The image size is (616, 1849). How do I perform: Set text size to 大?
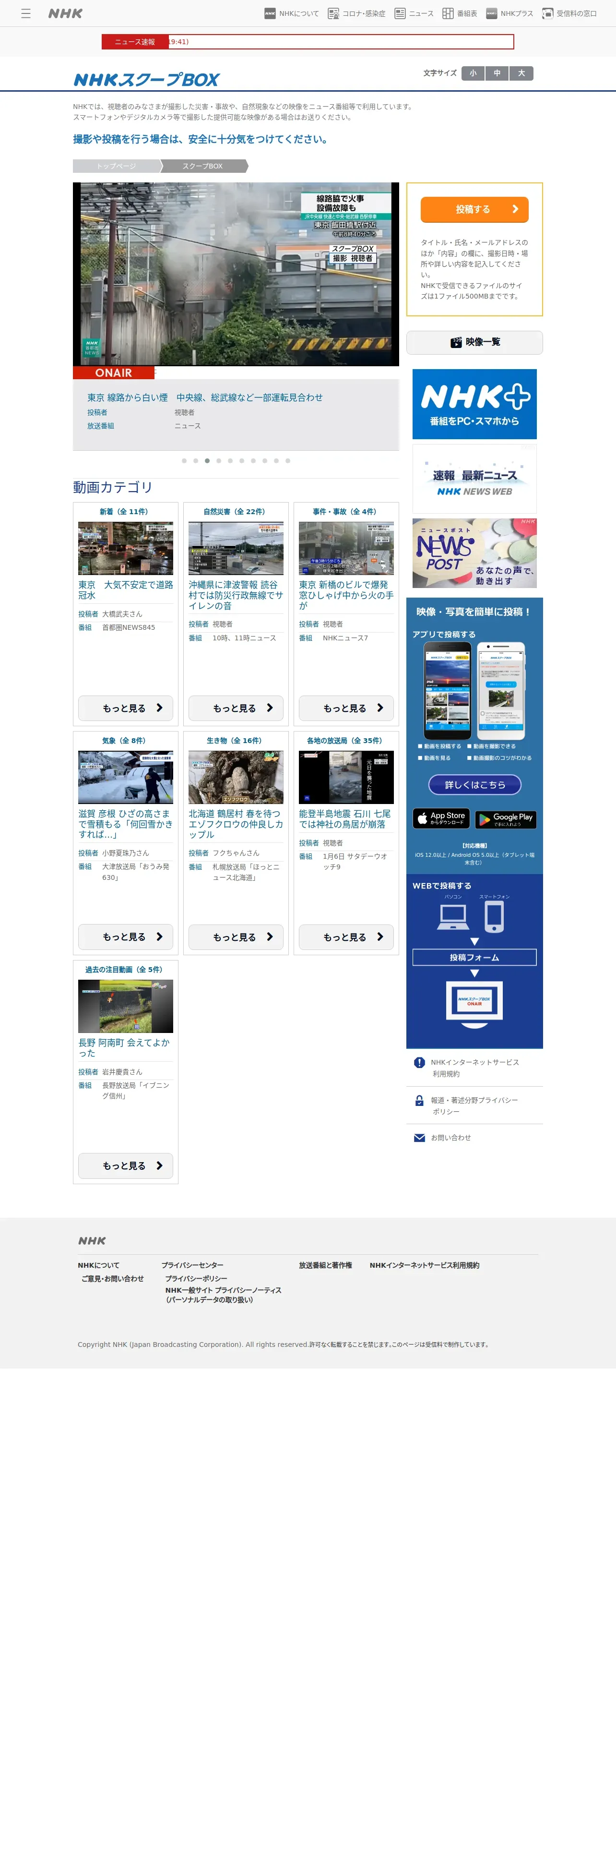coord(521,73)
